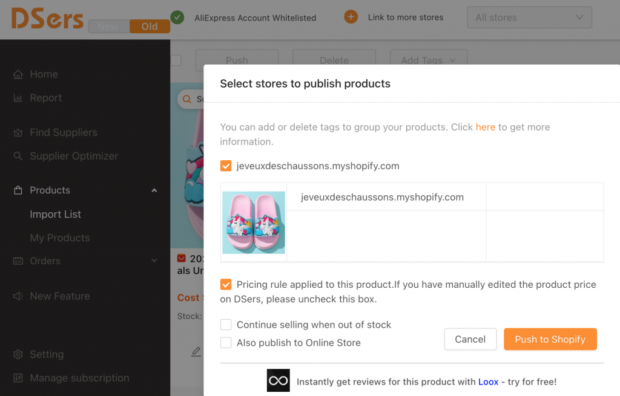The width and height of the screenshot is (620, 396).
Task: Click the pencil edit icon on product card
Action: (x=196, y=351)
